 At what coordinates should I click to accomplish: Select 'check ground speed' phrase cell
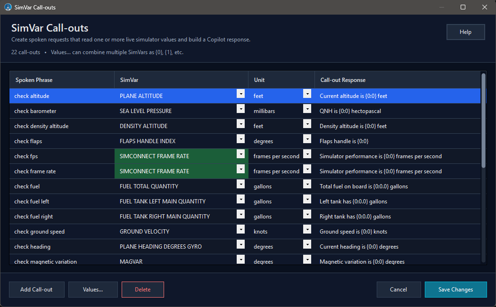pos(62,232)
